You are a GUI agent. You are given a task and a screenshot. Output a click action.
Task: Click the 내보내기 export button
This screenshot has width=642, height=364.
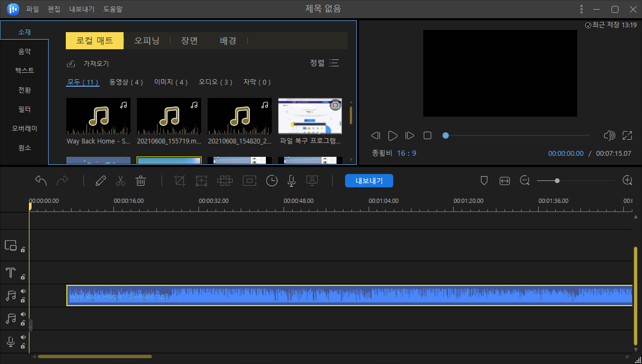tap(369, 180)
